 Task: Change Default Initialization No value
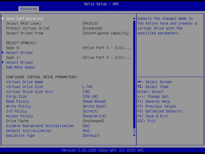point(86,131)
